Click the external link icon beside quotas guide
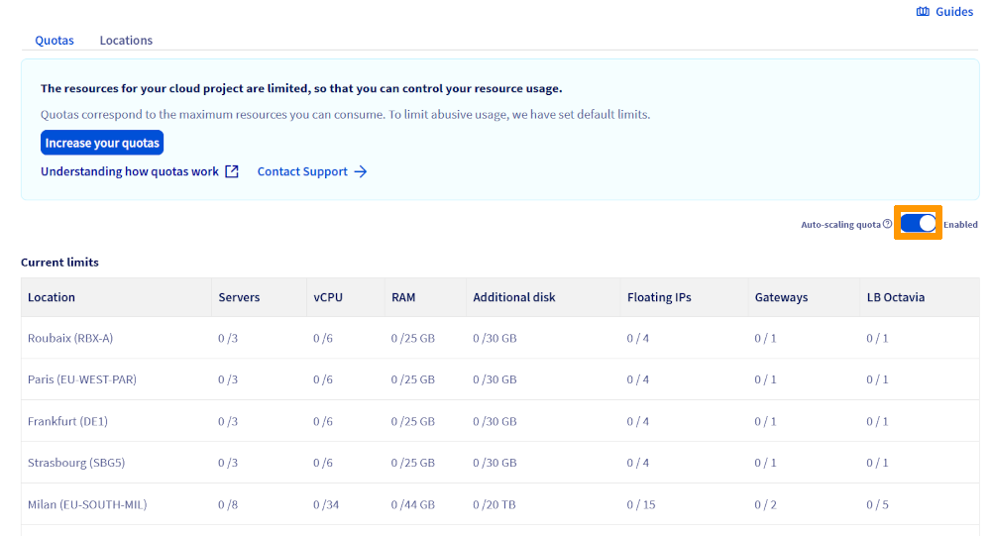This screenshot has height=536, width=991. click(x=232, y=171)
